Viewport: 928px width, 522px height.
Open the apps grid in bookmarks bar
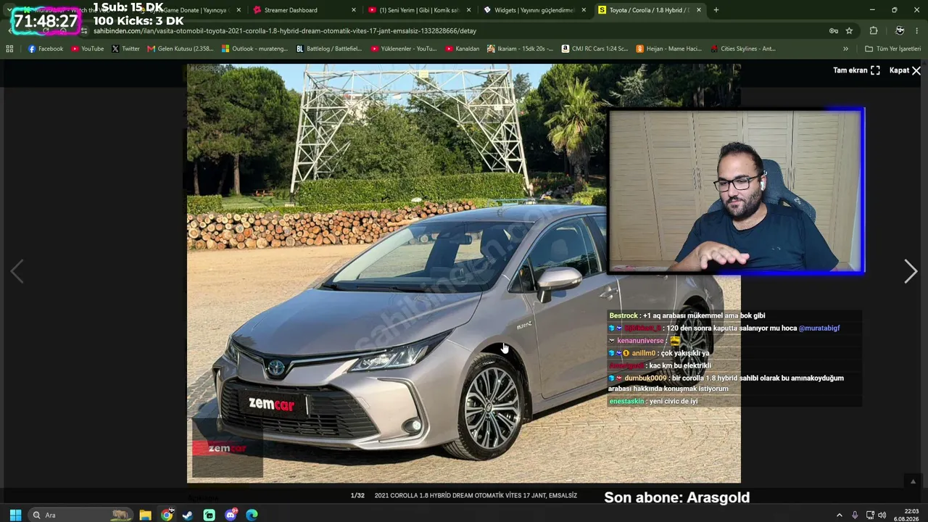[x=9, y=49]
